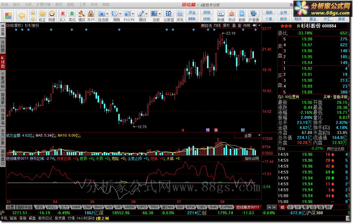Click the 指标说明 button
Viewport: 353px width, 224px height.
click(252, 158)
